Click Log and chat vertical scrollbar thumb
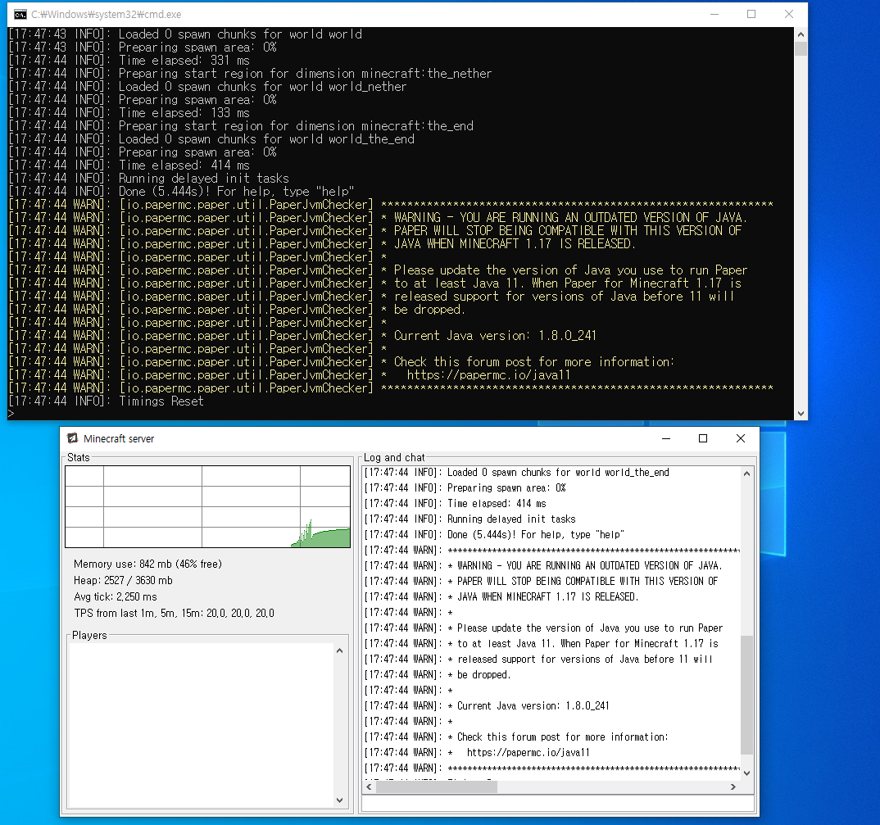 click(x=746, y=695)
